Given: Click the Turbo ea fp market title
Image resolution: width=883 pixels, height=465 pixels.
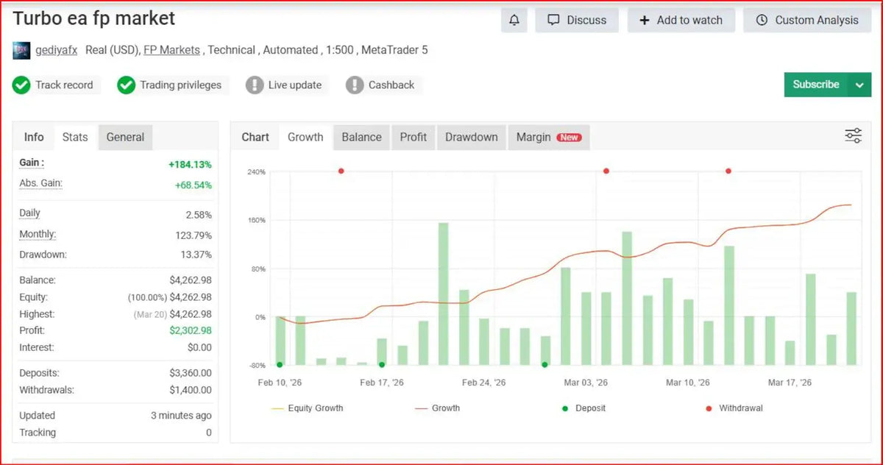Looking at the screenshot, I should pos(94,18).
